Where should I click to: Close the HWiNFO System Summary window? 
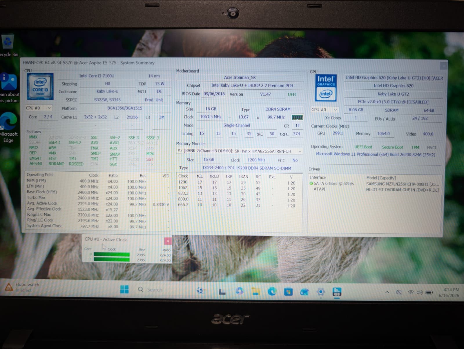tap(443, 66)
